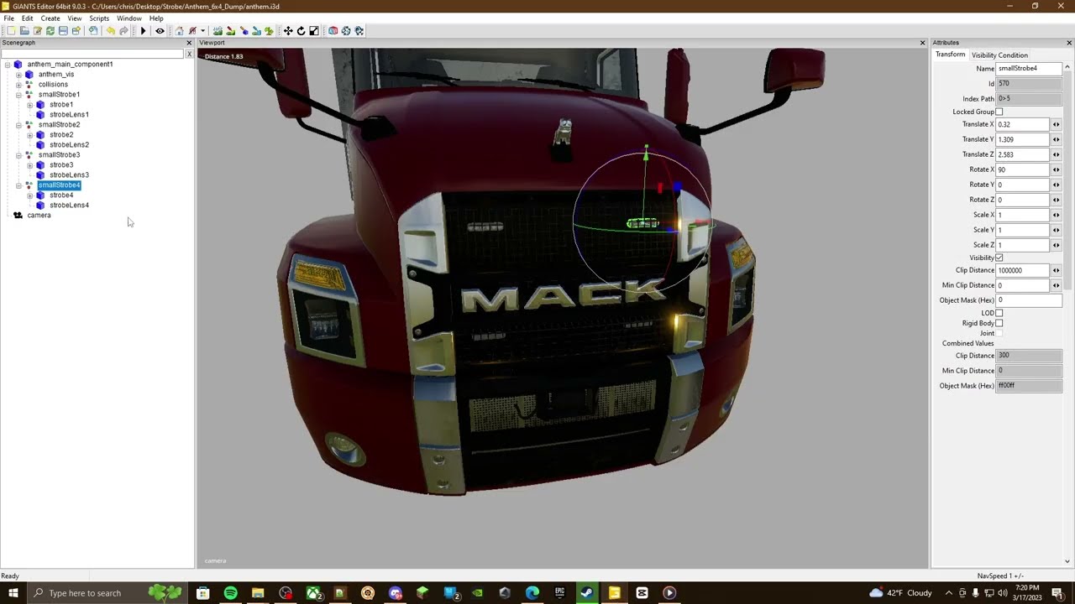Click the house home-view icon
Screen dimensions: 1075x604
click(x=179, y=31)
